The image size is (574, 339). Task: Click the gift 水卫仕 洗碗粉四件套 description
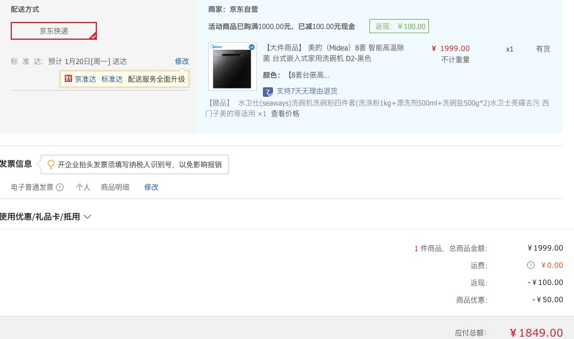point(377,109)
